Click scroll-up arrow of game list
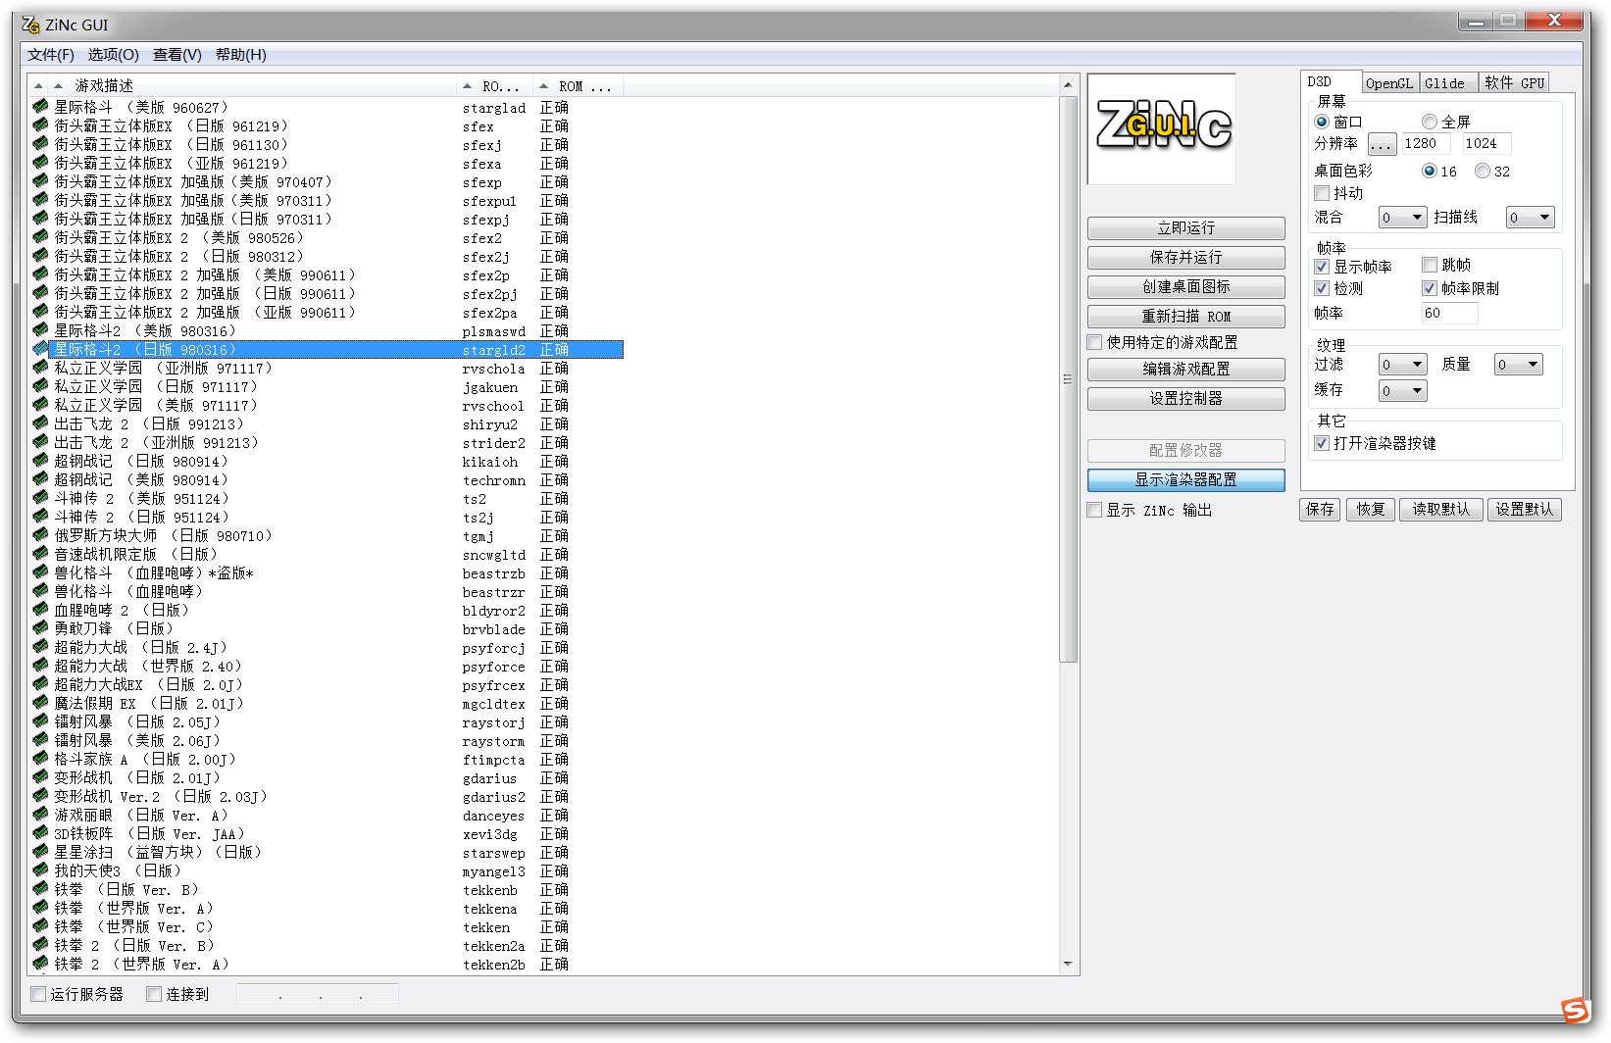The image size is (1611, 1043). click(x=1068, y=86)
